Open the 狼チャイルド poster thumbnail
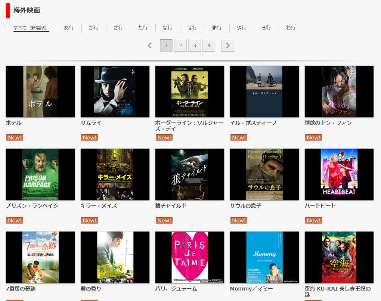The height and width of the screenshot is (301, 381). 190,174
